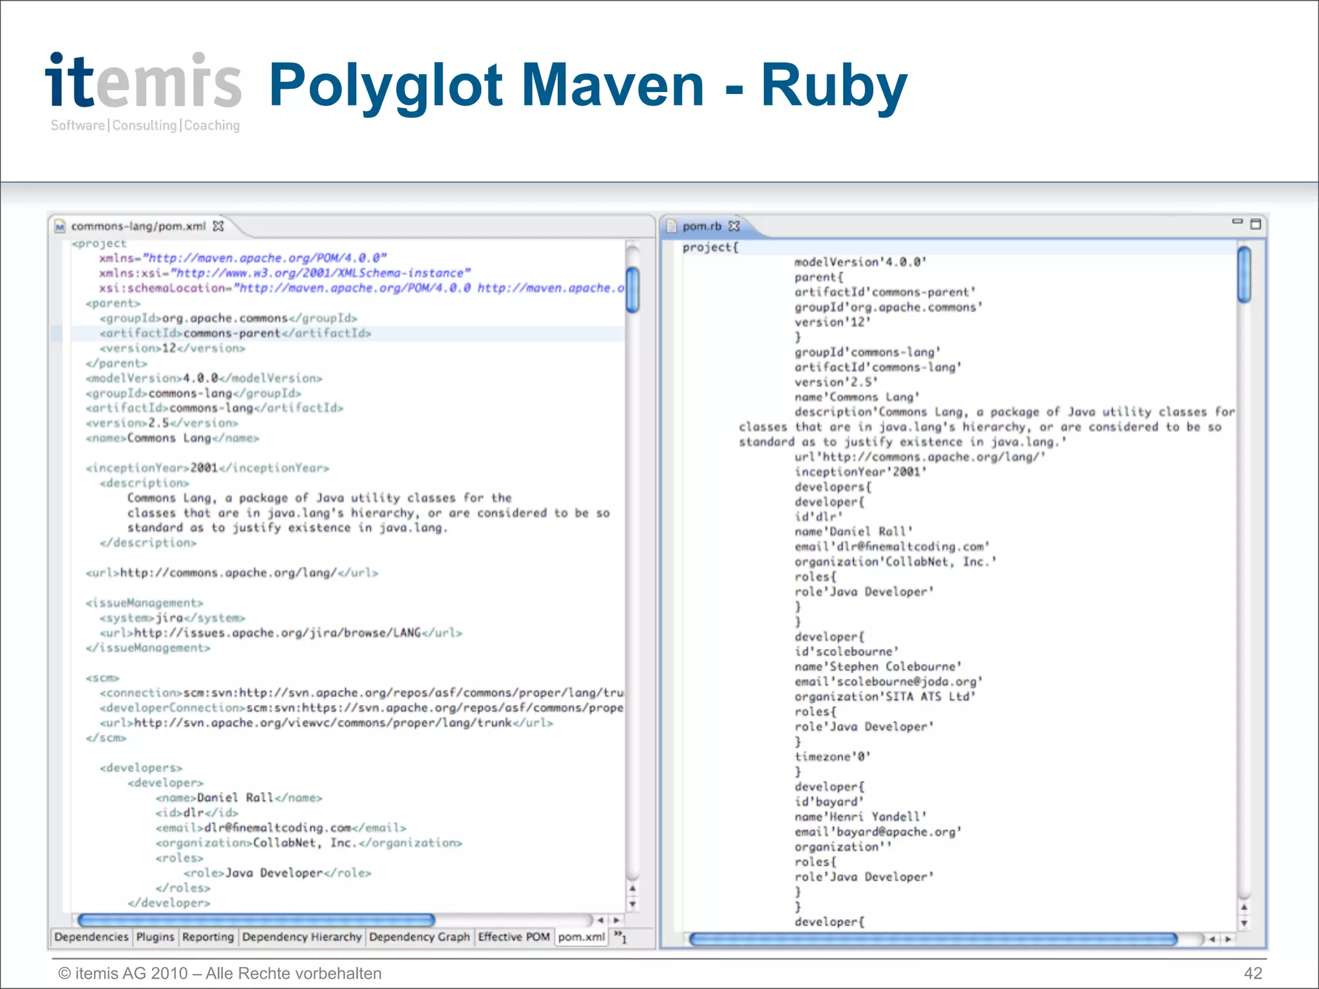Select the pom.rb editor tab
The width and height of the screenshot is (1319, 989).
(x=702, y=226)
